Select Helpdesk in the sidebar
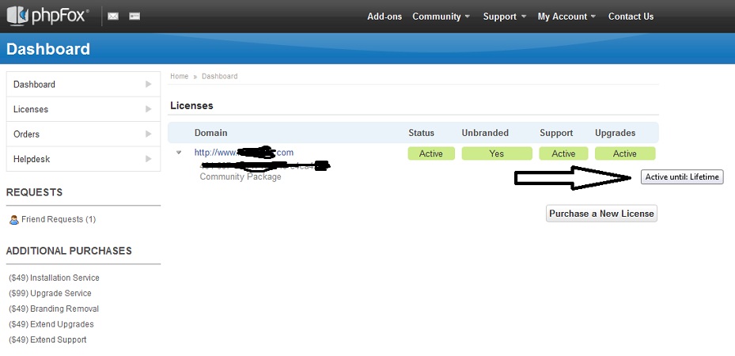Image resolution: width=735 pixels, height=356 pixels. point(83,159)
